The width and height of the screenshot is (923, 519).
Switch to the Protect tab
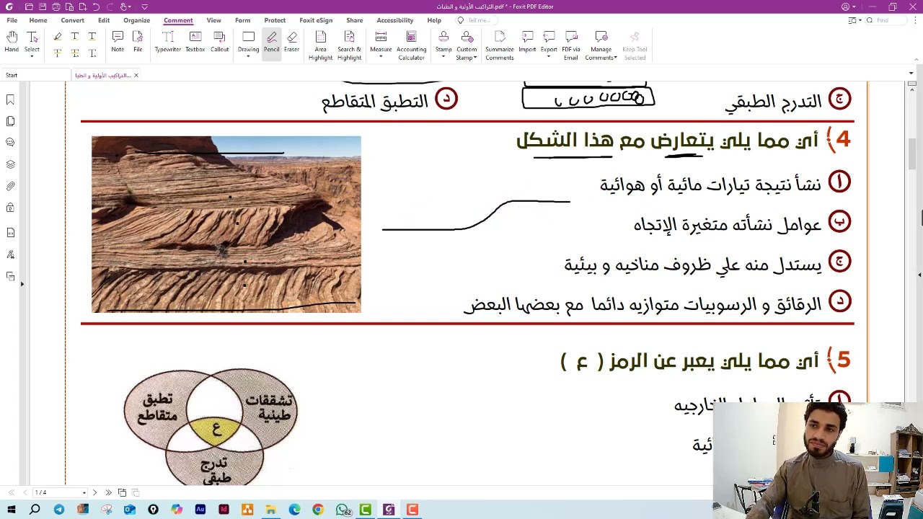275,20
